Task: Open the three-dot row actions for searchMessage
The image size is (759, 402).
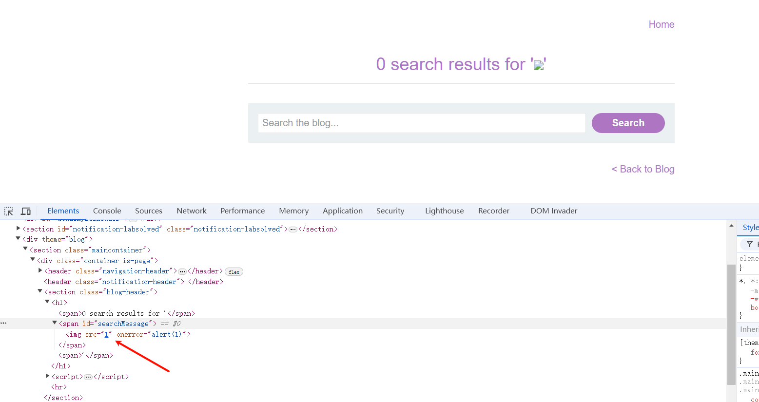Action: click(x=3, y=324)
